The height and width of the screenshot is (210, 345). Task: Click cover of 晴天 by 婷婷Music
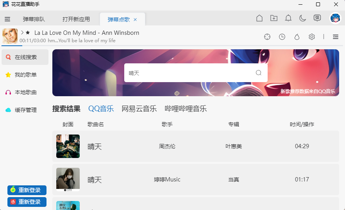pos(68,179)
